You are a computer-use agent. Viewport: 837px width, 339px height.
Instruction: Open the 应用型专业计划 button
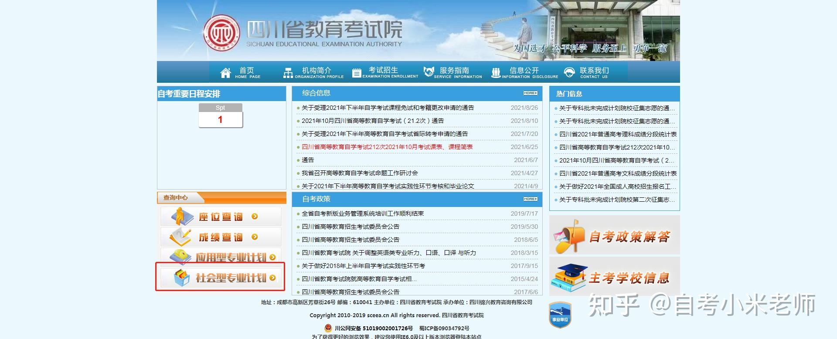[221, 257]
